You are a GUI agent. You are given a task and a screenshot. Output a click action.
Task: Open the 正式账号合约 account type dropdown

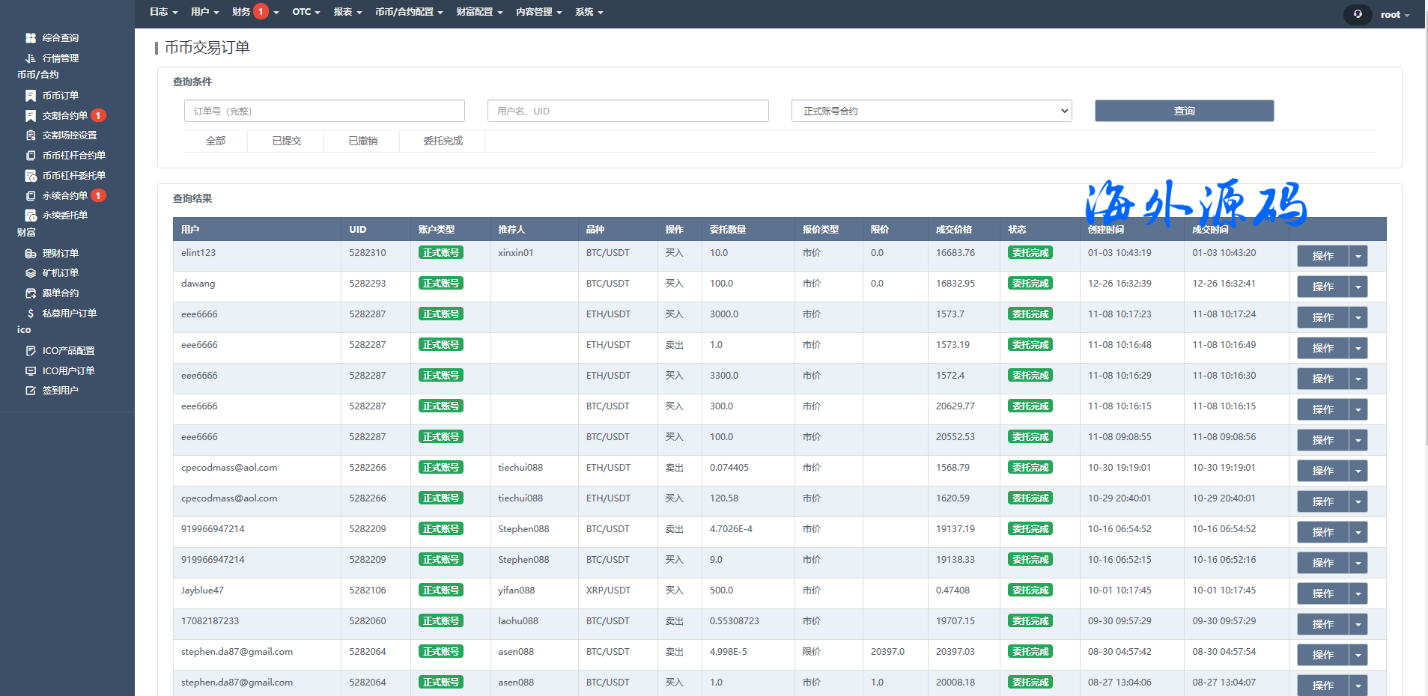(x=931, y=111)
